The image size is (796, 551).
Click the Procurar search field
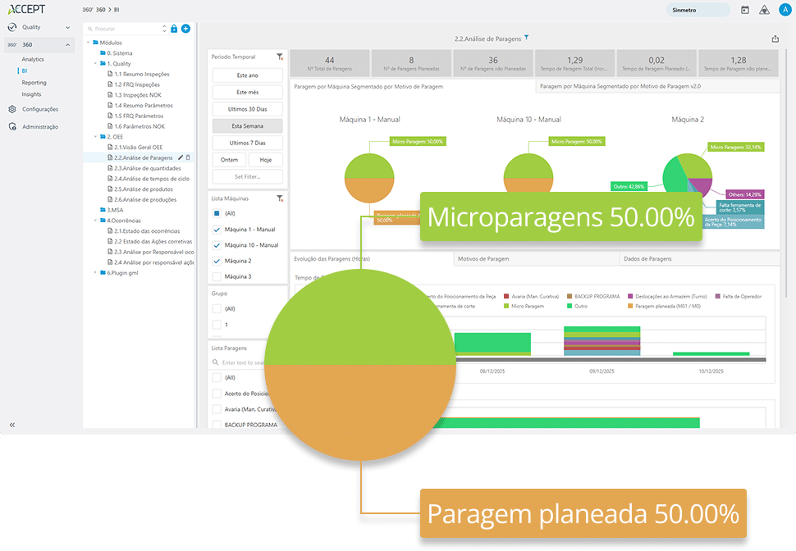tap(127, 29)
